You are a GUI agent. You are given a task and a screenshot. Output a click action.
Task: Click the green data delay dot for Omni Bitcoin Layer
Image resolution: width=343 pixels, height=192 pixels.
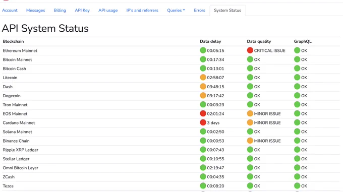tap(203, 168)
